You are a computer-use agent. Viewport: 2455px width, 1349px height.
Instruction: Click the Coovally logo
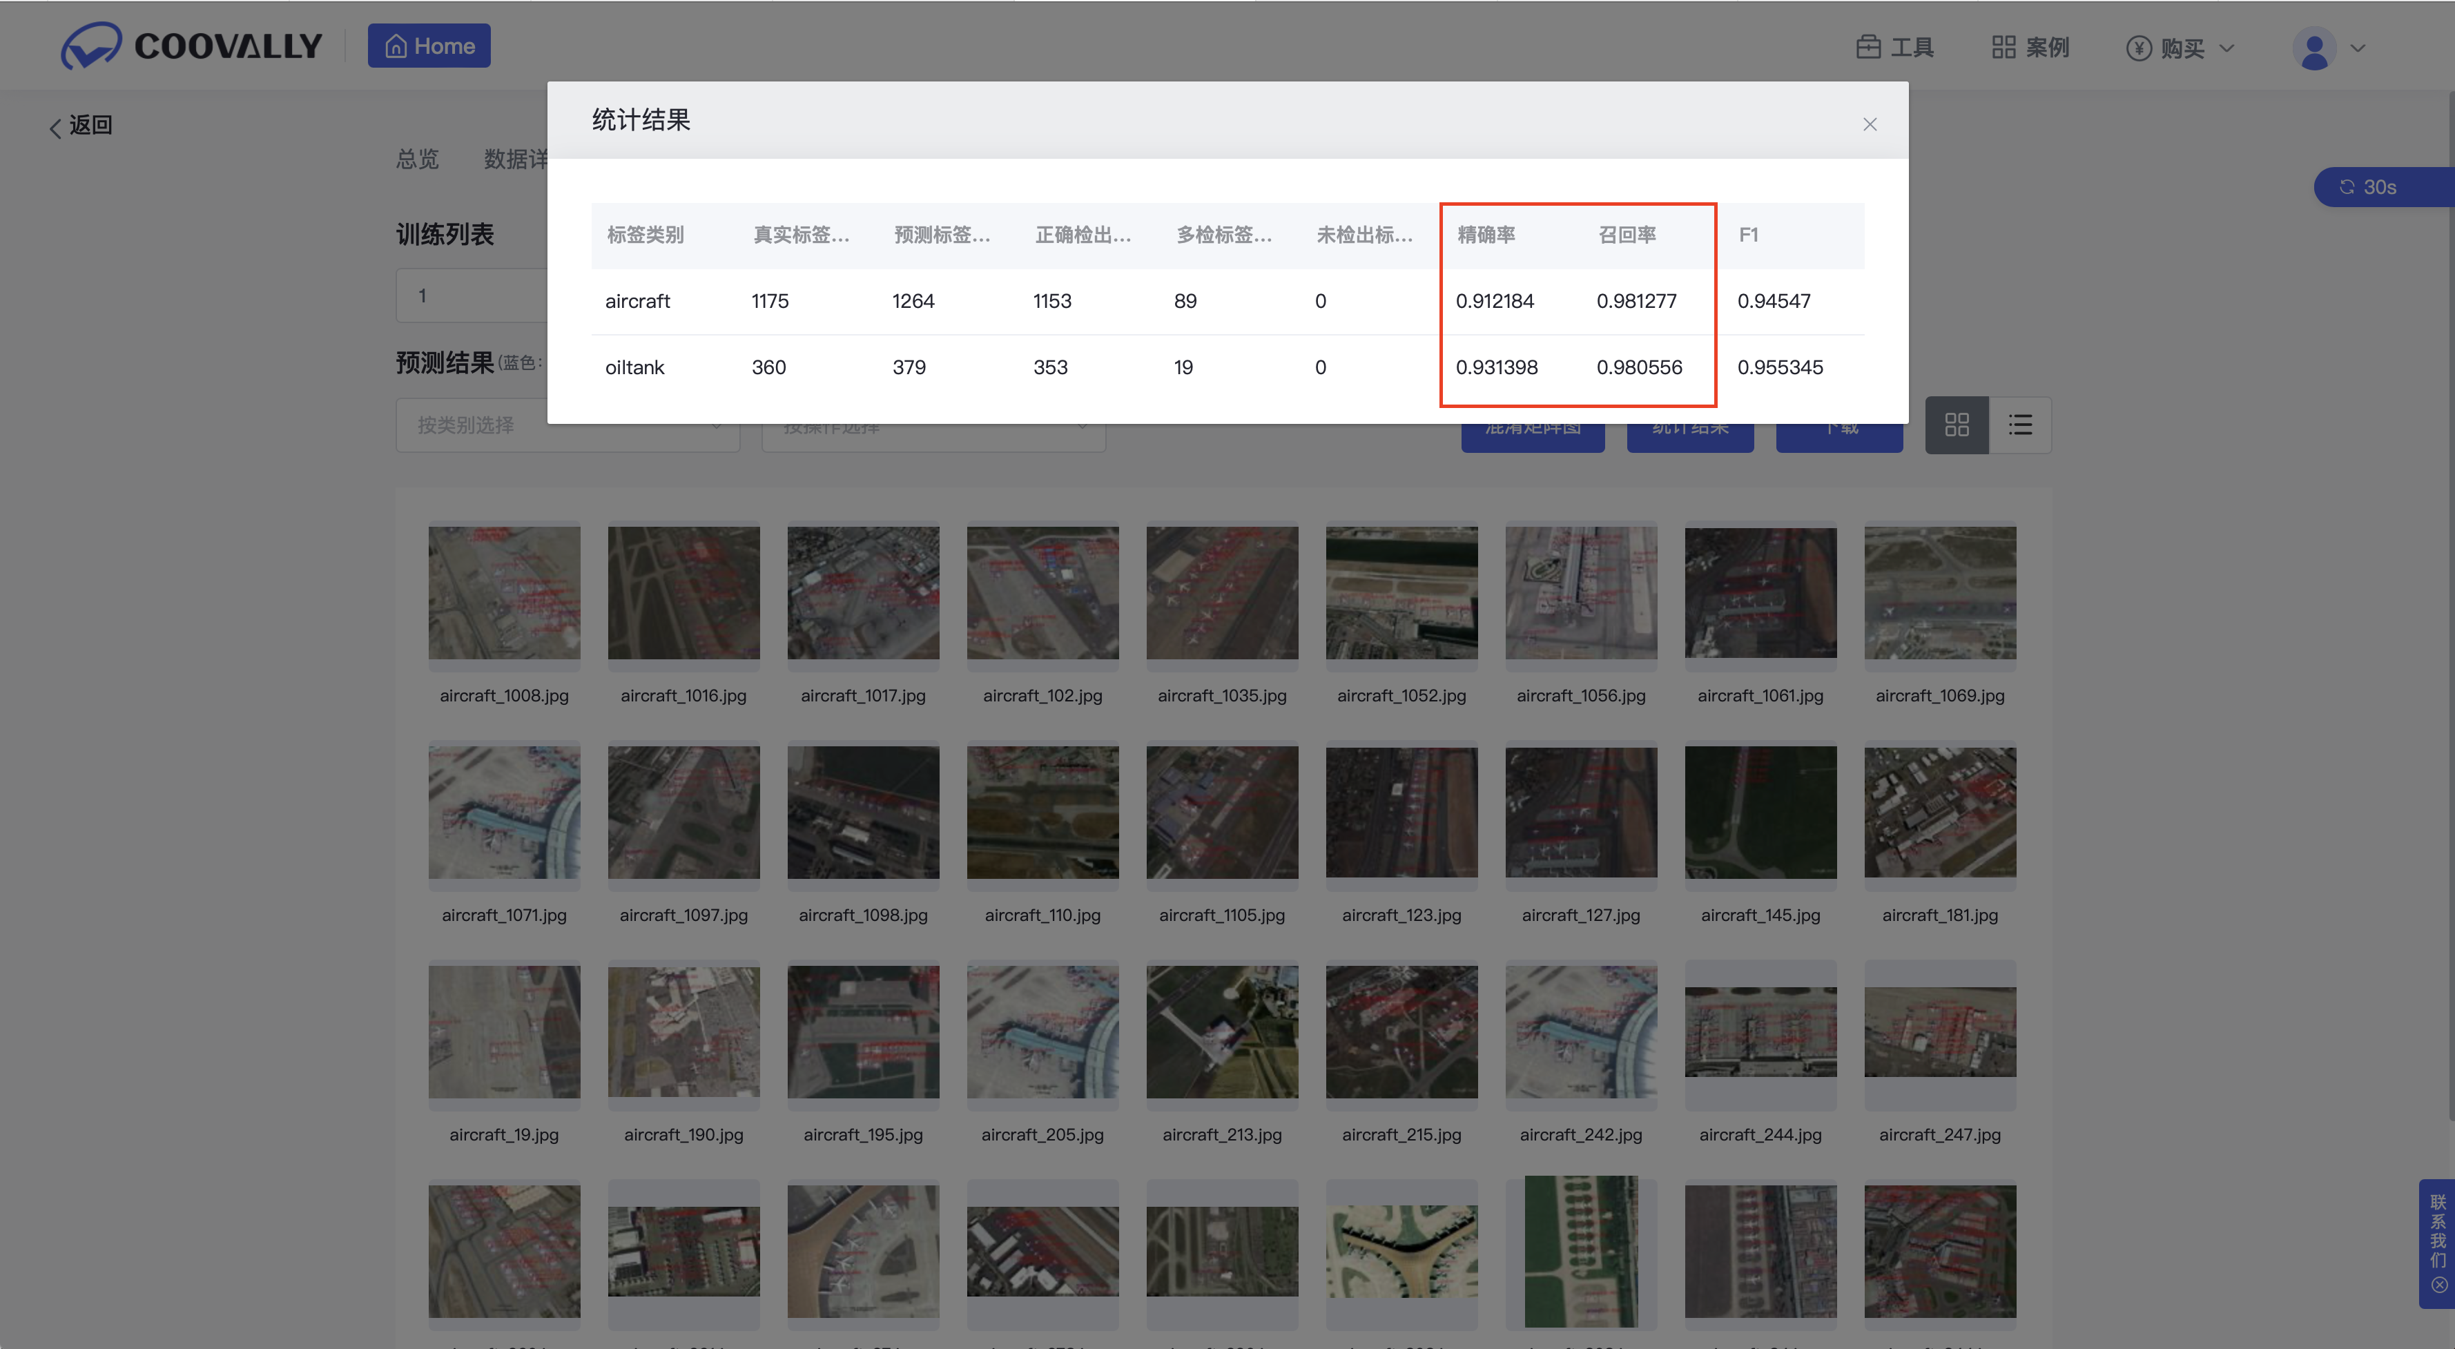coord(191,46)
